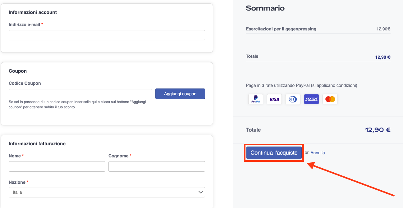Click the Aggiungi coupon button
This screenshot has height=208, width=403.
(180, 94)
